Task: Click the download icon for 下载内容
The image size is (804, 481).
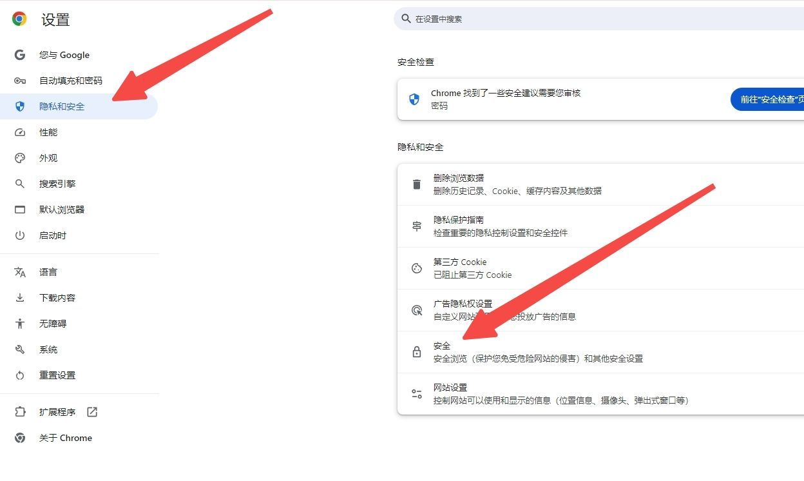Action: pos(20,298)
